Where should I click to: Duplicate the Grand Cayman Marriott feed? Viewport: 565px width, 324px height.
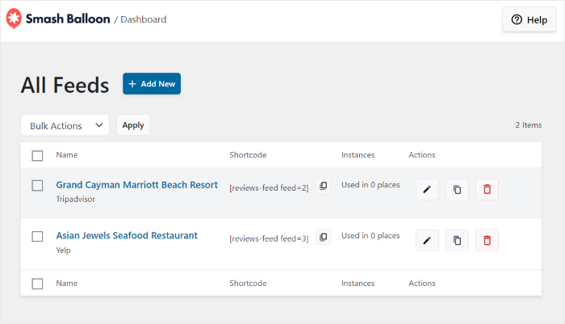click(x=457, y=190)
